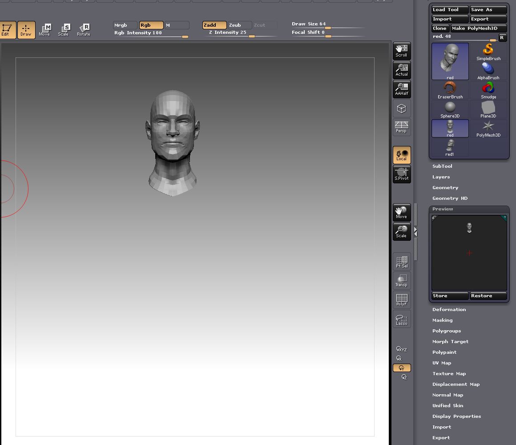
Task: Toggle Zsub sculpting mode
Action: click(239, 25)
